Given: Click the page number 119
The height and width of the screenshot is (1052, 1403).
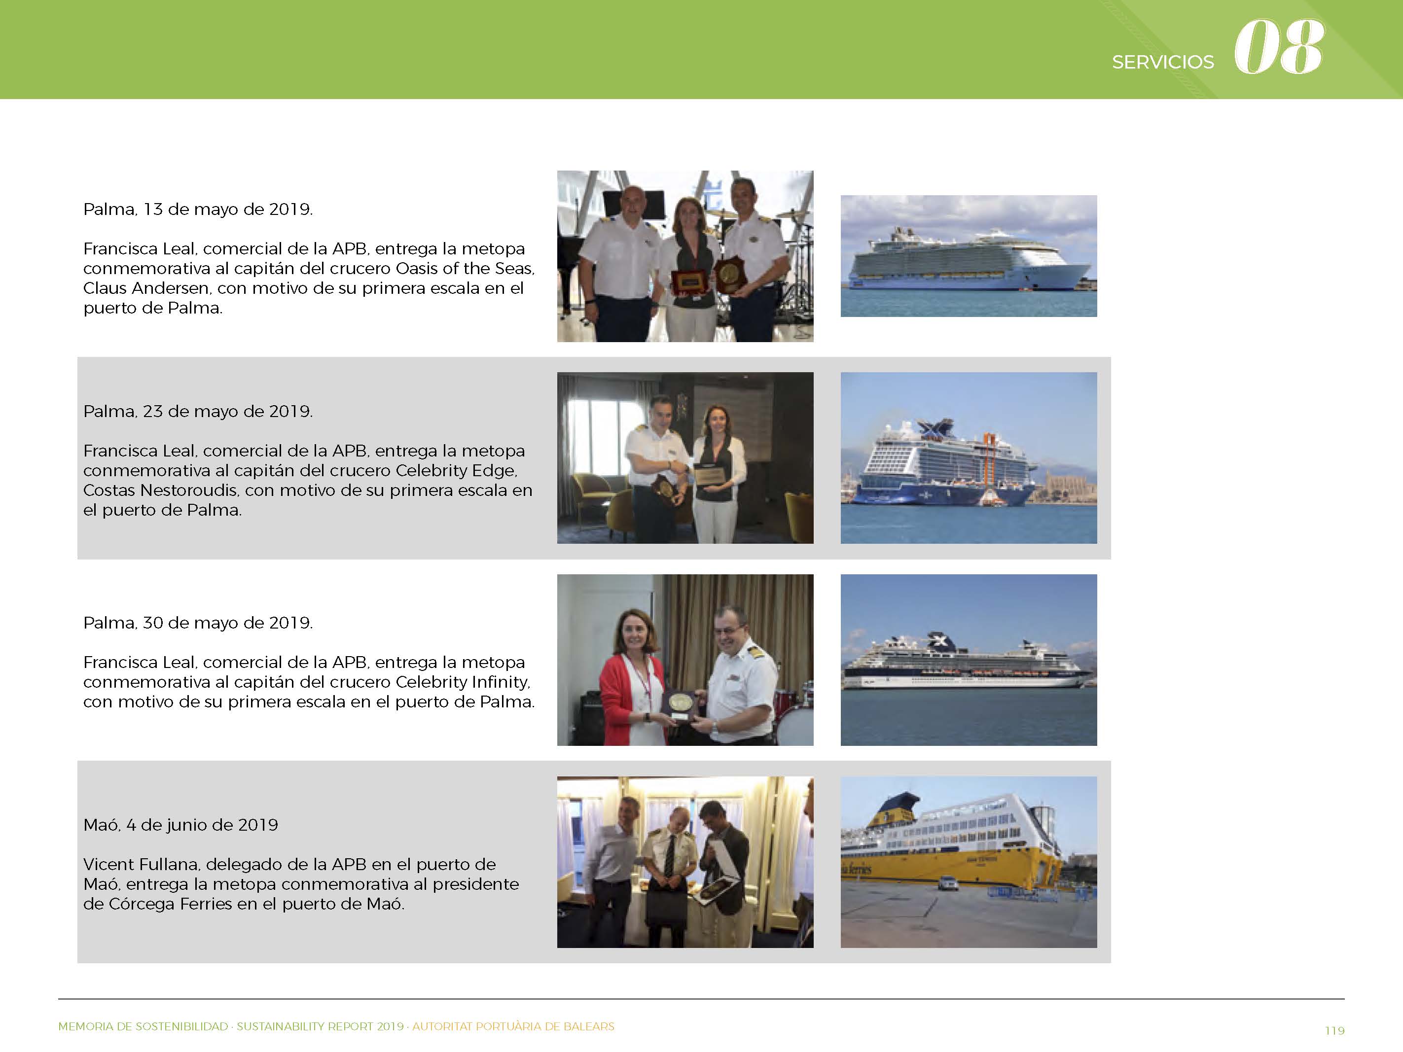Looking at the screenshot, I should pyautogui.click(x=1334, y=1031).
